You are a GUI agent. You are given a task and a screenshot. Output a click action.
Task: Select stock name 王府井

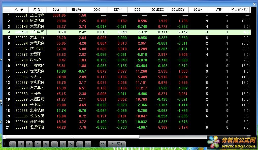(x=35, y=93)
